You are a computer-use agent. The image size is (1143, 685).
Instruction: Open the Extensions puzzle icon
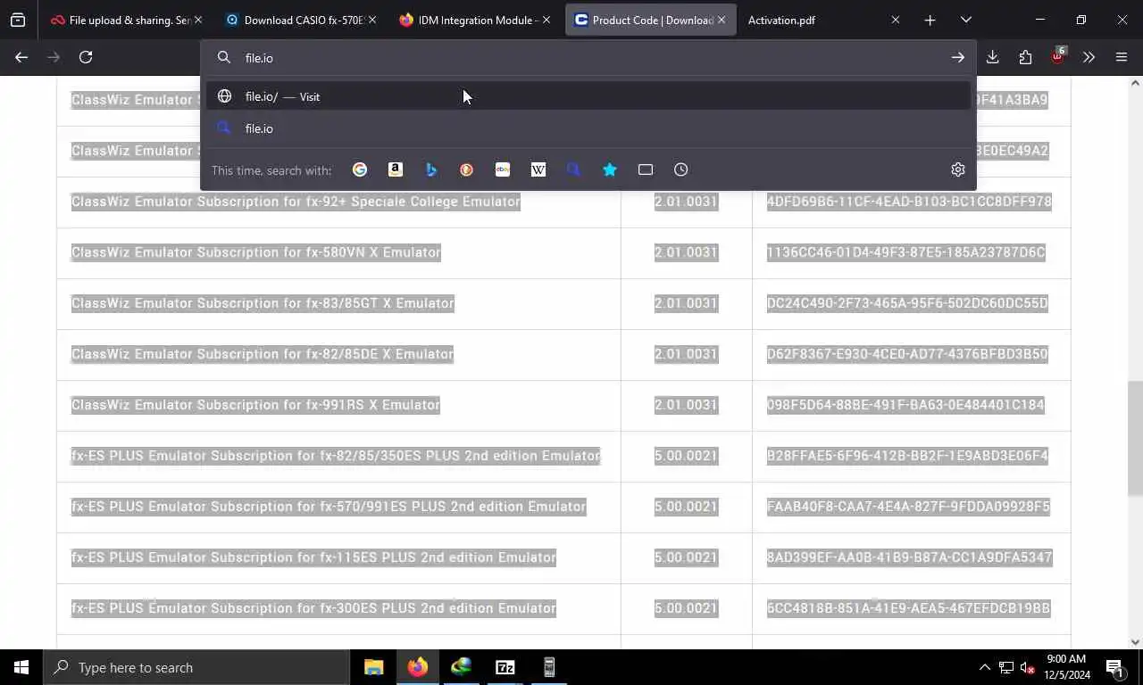(x=1025, y=57)
